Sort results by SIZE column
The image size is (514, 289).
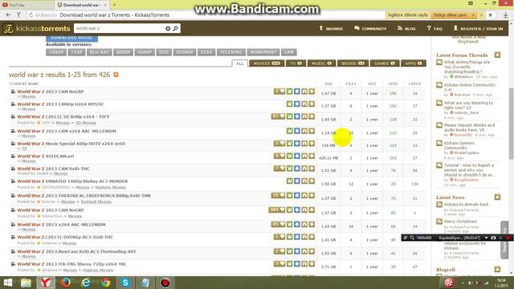(x=328, y=83)
